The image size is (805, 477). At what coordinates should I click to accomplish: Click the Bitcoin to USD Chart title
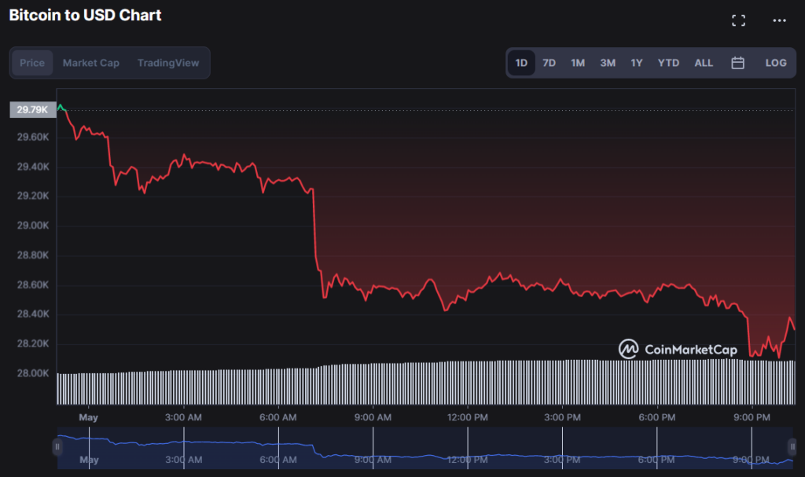[84, 15]
